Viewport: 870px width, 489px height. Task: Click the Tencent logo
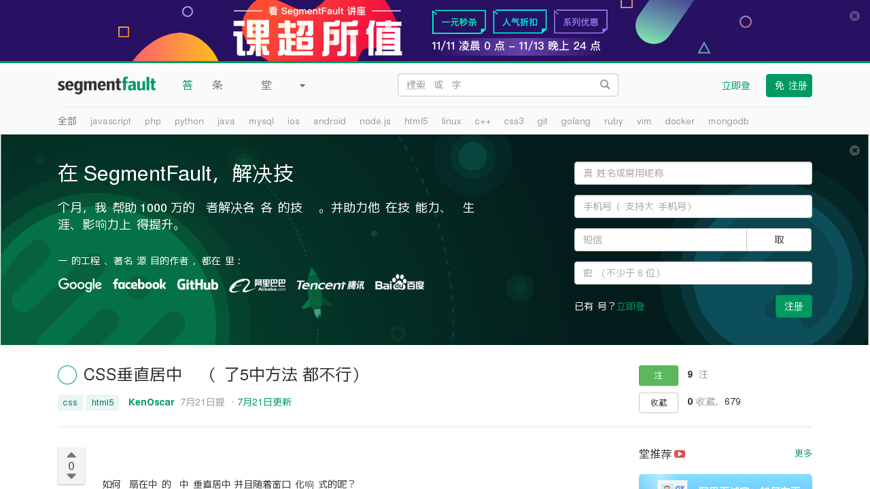[x=330, y=285]
